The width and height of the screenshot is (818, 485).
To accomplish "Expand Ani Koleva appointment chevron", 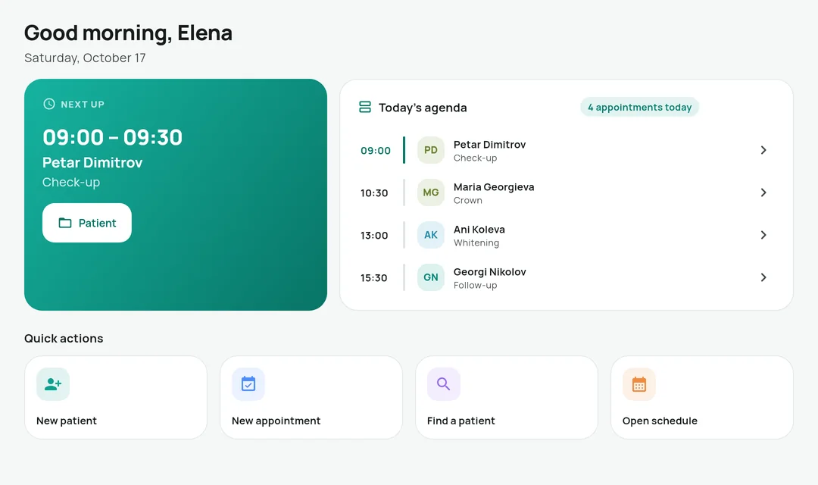I will coord(763,235).
